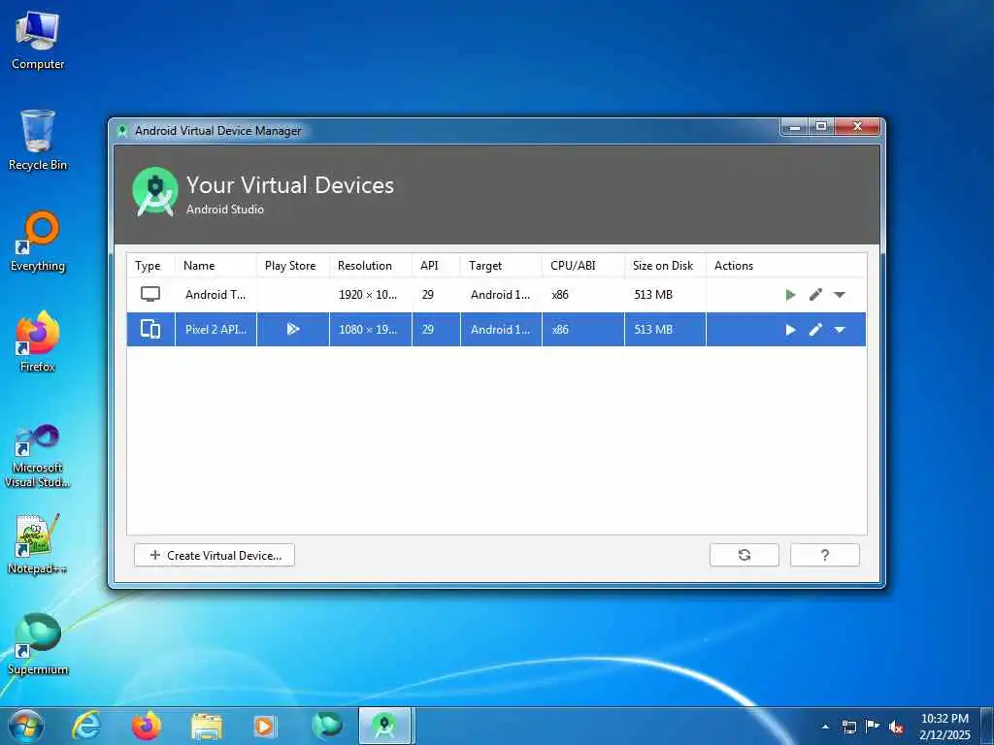Click the '1080 × 19...' resolution cell

pyautogui.click(x=370, y=330)
